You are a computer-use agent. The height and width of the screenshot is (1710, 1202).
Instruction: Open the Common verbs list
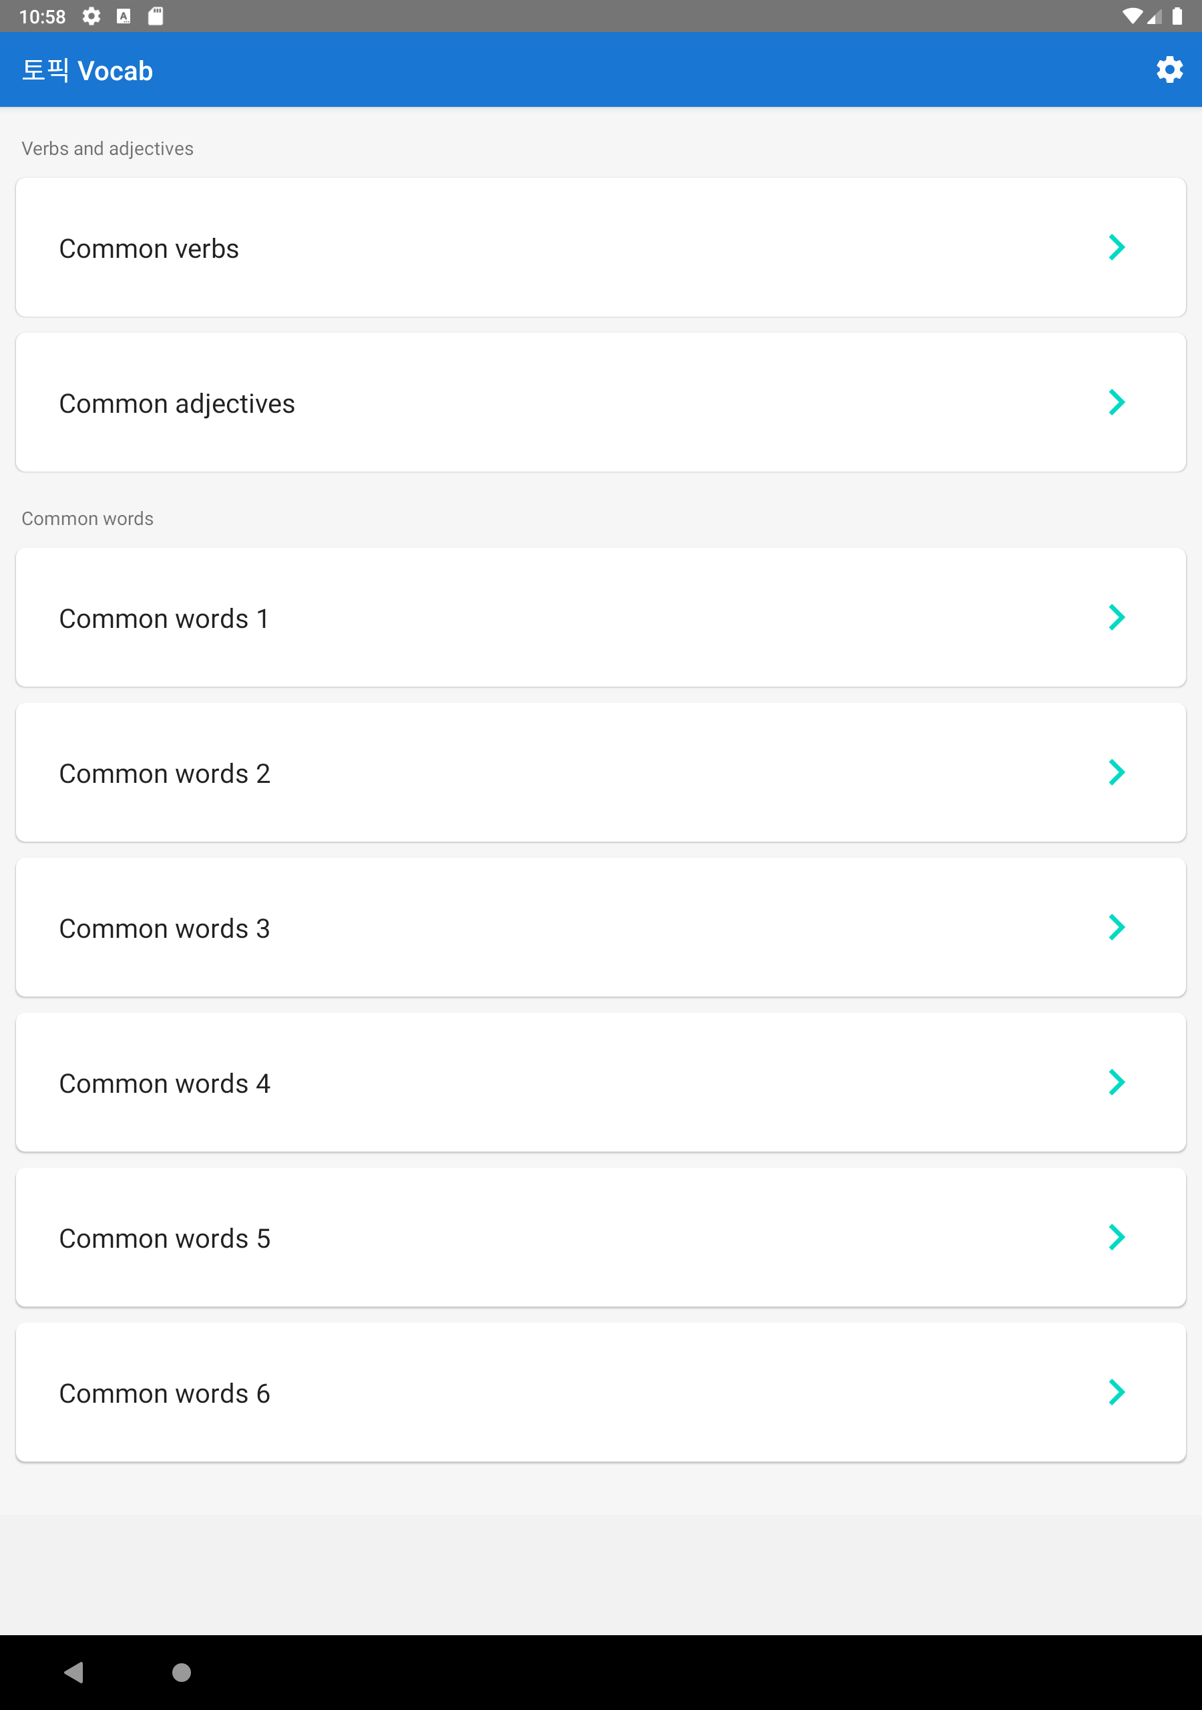[149, 248]
